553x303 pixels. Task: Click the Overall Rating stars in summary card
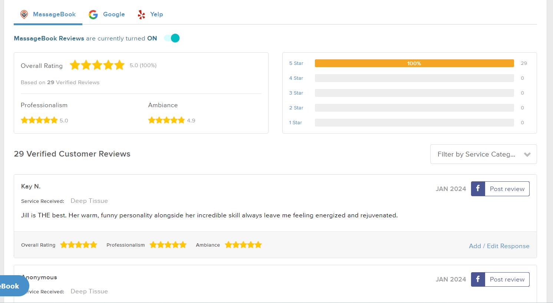[97, 65]
